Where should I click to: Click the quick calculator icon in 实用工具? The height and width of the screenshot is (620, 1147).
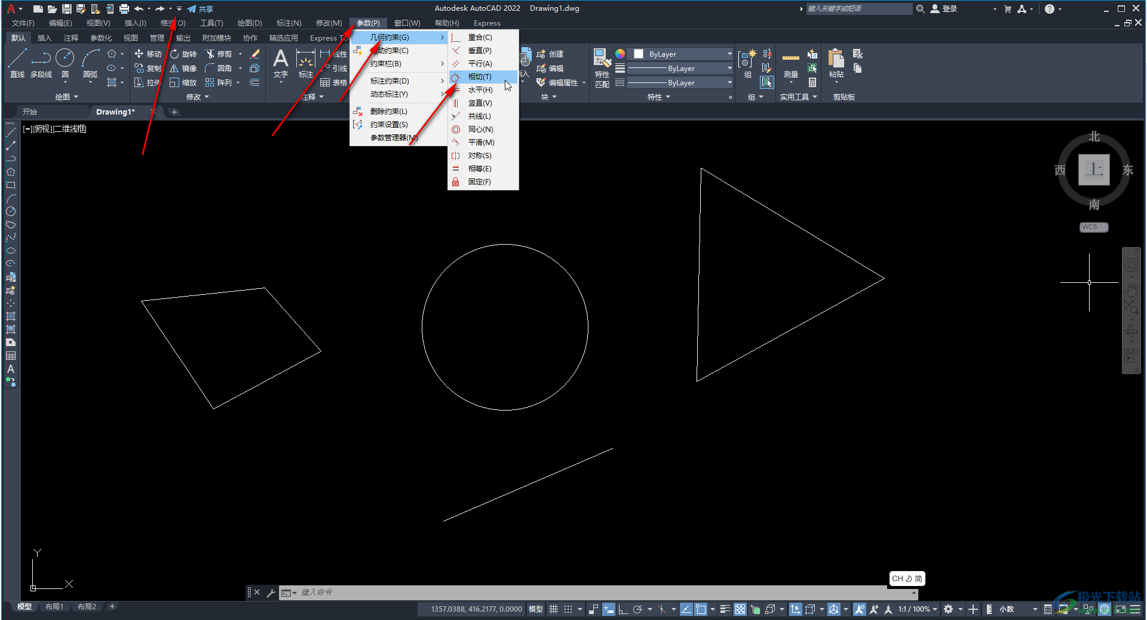(x=812, y=82)
